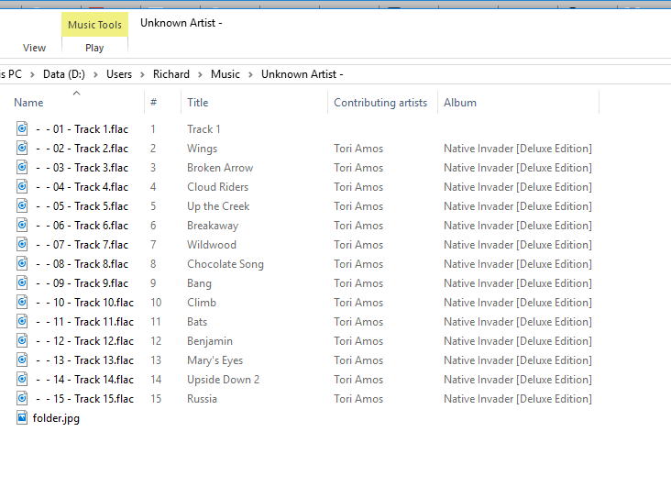
Task: Go to the Music folder breadcrumb
Action: point(225,74)
